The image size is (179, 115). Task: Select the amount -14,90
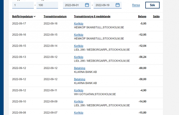point(143,102)
